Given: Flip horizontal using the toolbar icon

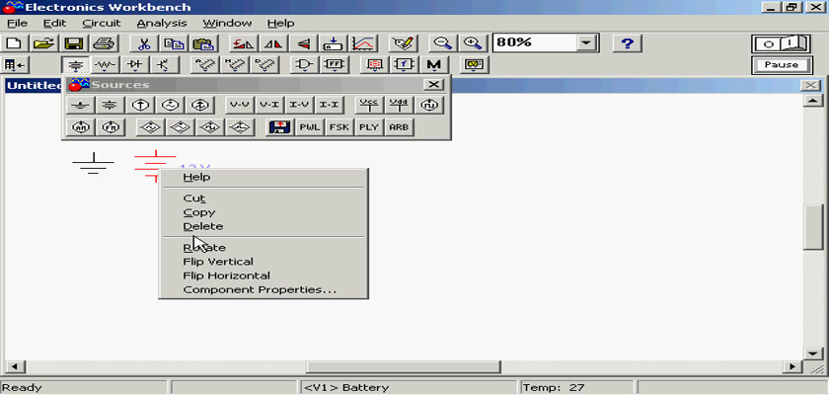Looking at the screenshot, I should [x=273, y=42].
